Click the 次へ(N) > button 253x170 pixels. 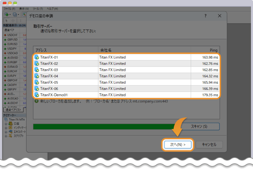click(178, 145)
